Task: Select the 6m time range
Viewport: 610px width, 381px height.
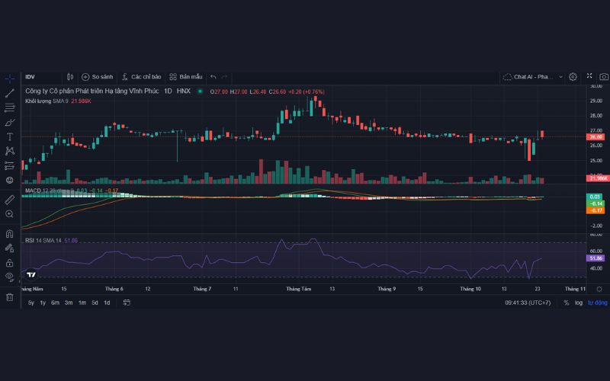Action: 55,303
